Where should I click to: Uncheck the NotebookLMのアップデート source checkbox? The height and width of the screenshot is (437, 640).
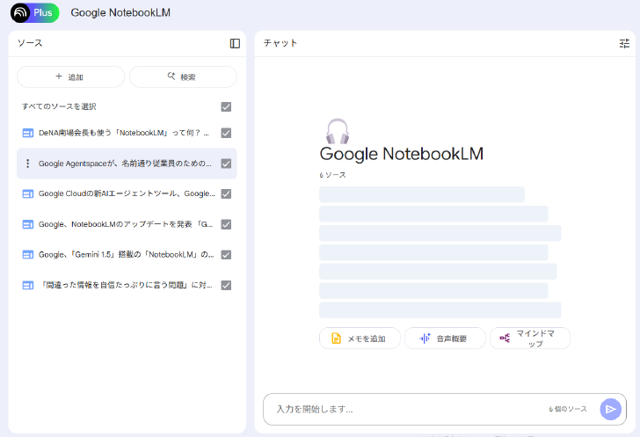226,224
